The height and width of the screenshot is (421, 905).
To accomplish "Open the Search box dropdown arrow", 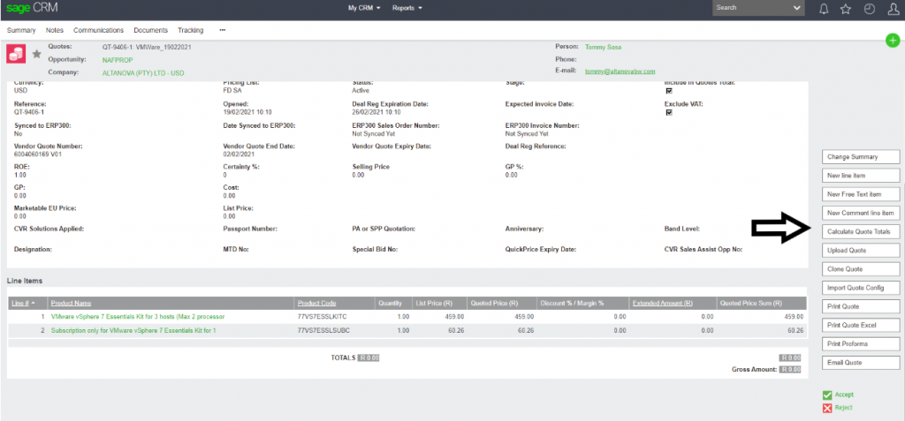I will click(x=797, y=8).
